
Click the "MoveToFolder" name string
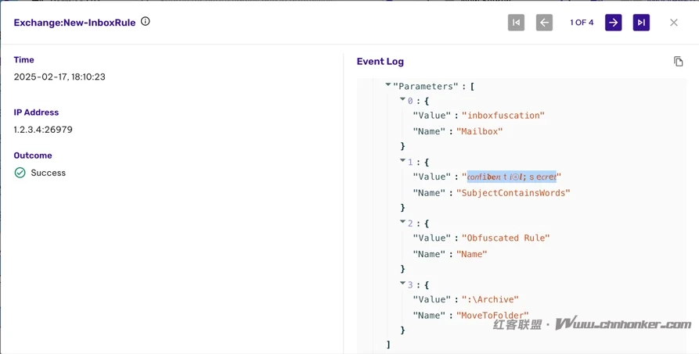tap(492, 316)
